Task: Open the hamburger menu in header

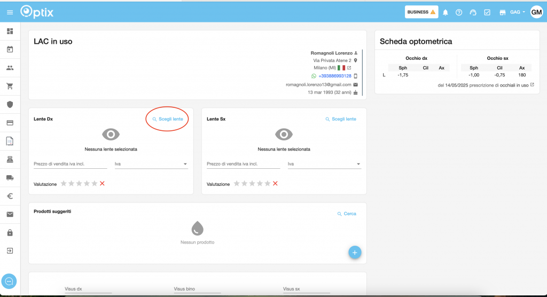Action: (10, 12)
